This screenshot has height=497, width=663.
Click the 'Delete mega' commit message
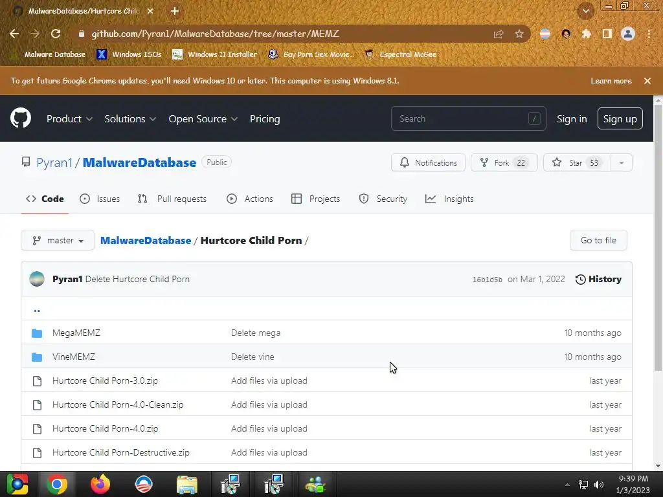(x=255, y=333)
